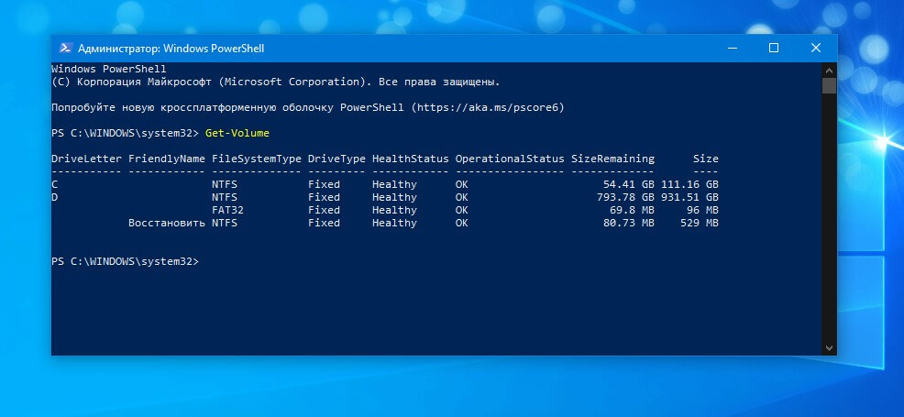Click the scrollbar up arrow
This screenshot has height=417, width=904.
click(x=829, y=70)
